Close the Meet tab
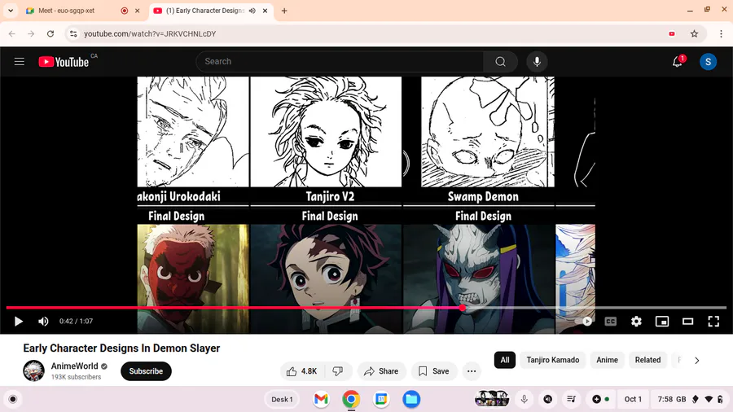Image resolution: width=733 pixels, height=412 pixels. [x=138, y=11]
